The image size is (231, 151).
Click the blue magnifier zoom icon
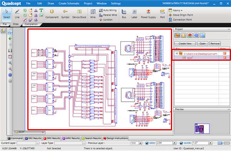[10, 63]
